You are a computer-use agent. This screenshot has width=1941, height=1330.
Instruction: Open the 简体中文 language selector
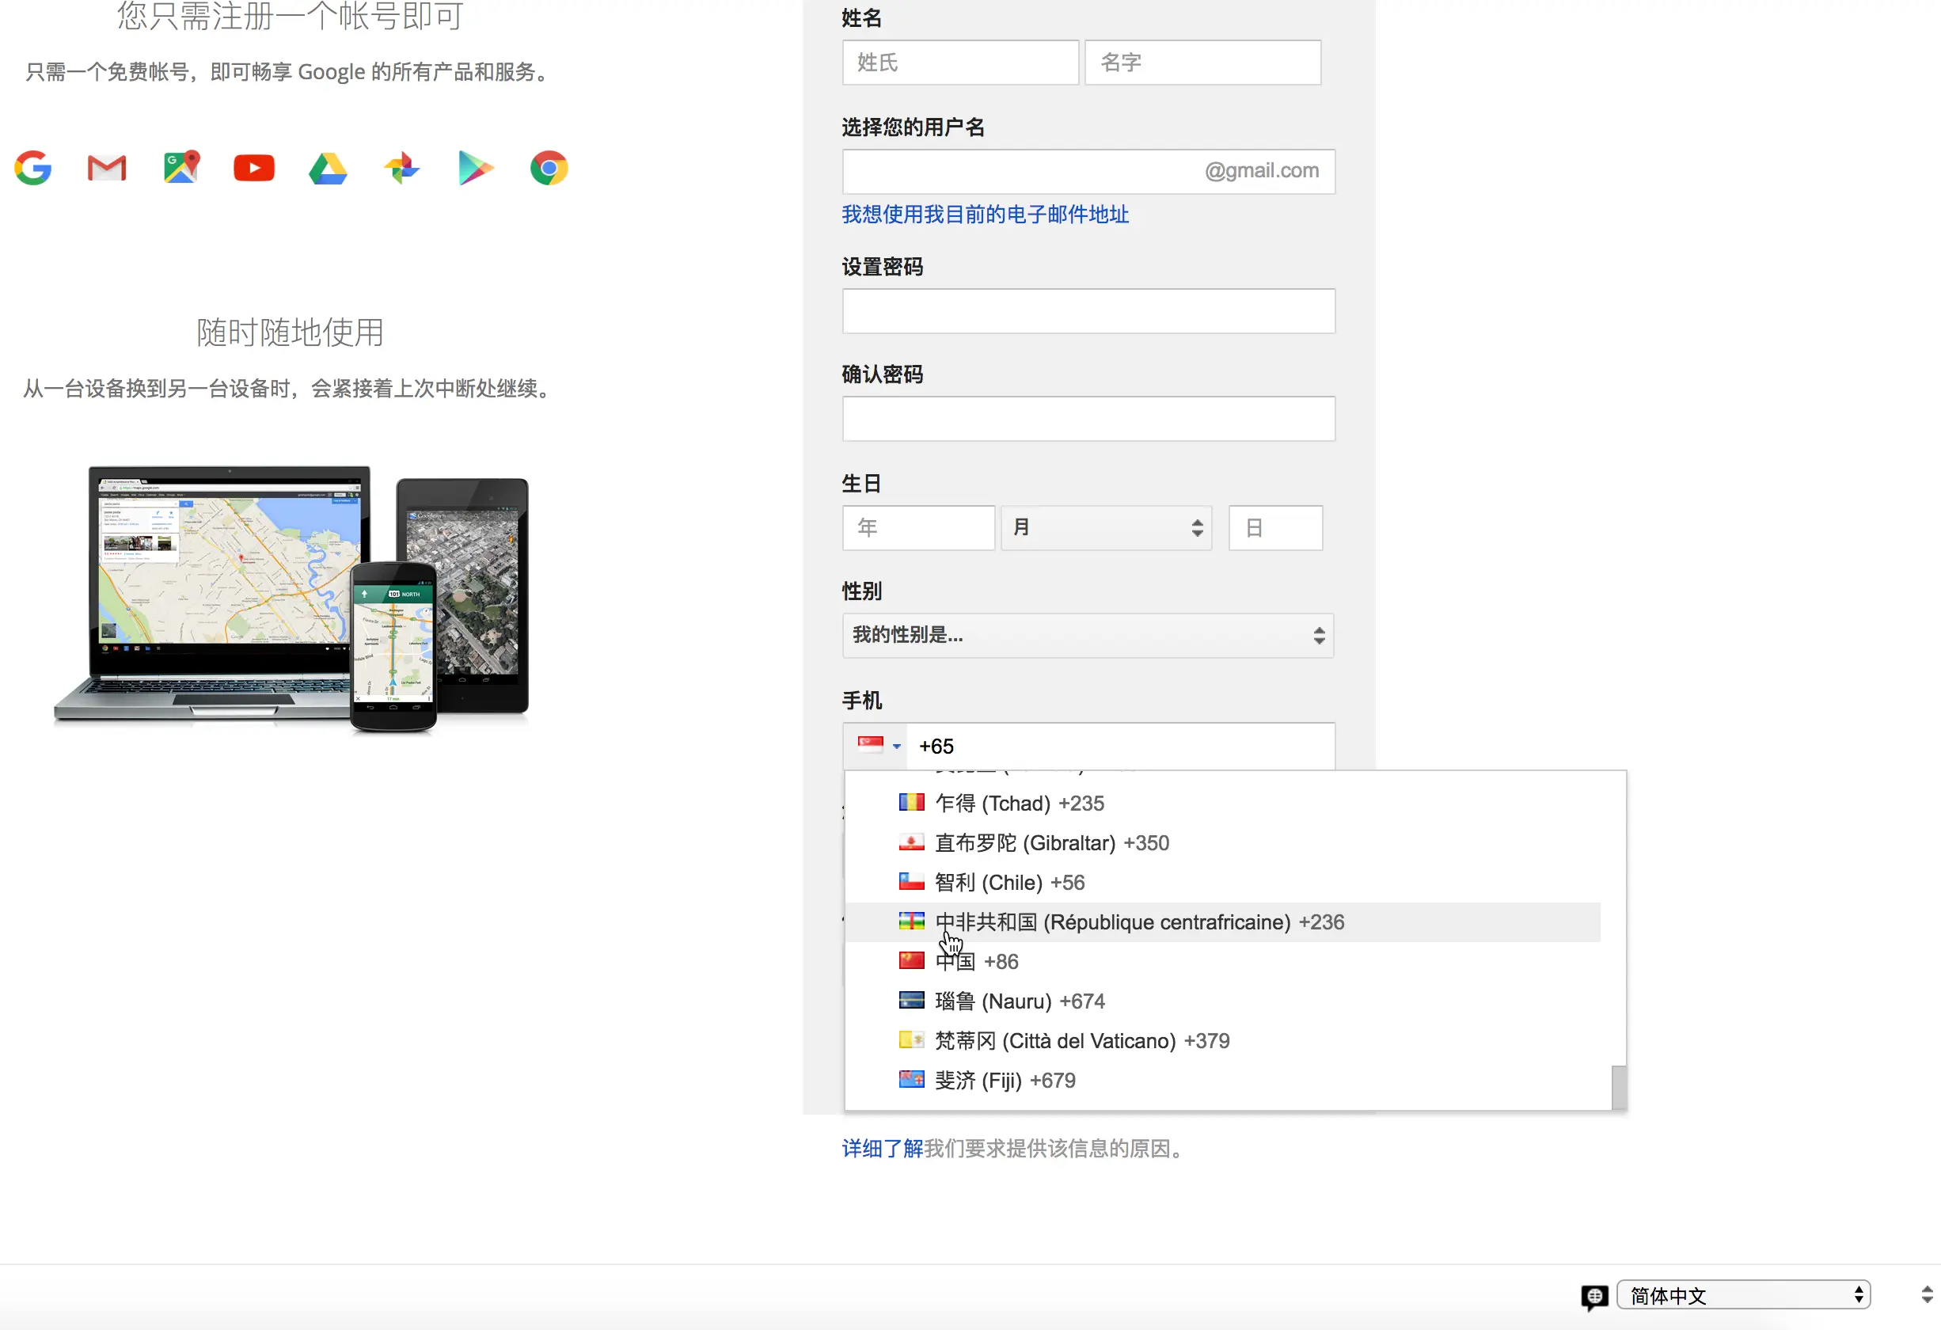pos(1744,1295)
